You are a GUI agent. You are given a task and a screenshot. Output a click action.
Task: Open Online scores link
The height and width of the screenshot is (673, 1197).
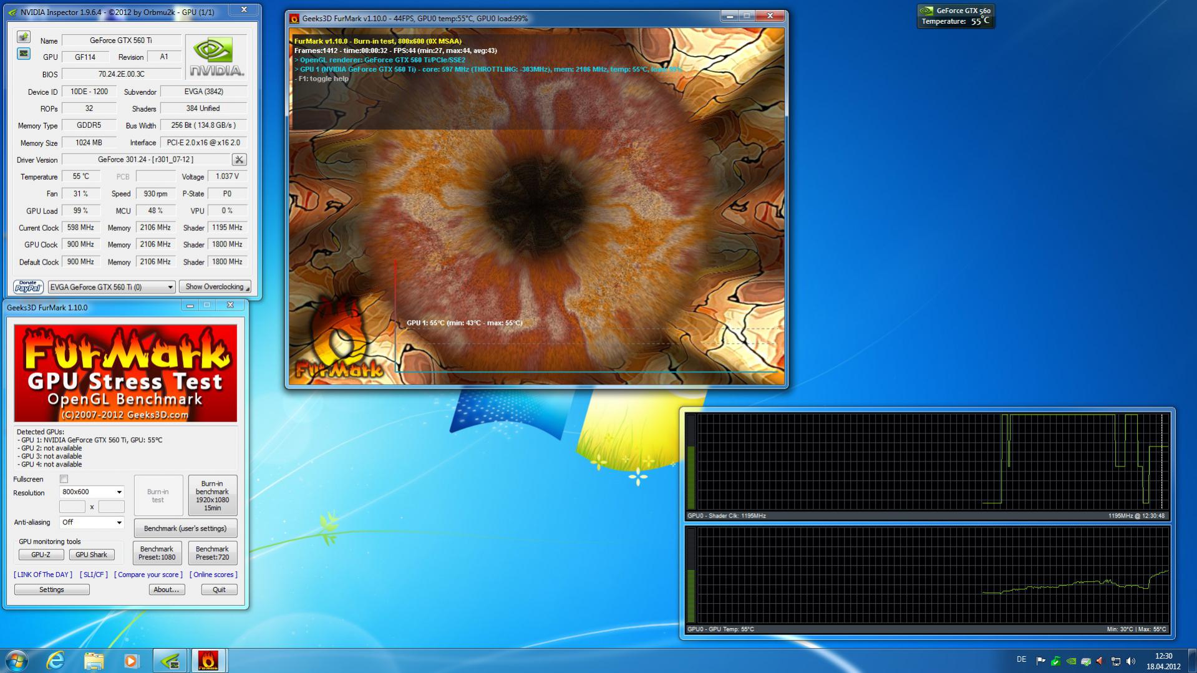(x=213, y=574)
